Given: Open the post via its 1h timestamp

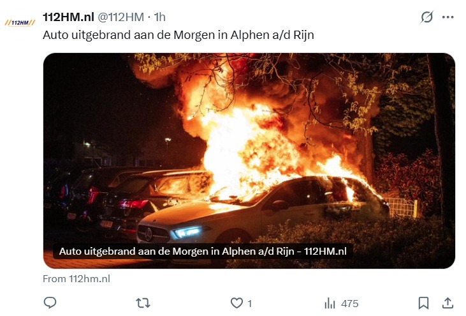Looking at the screenshot, I should [159, 17].
